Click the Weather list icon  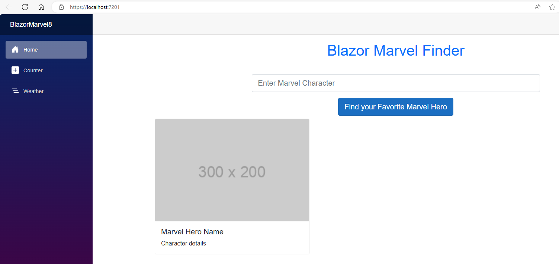tap(15, 91)
